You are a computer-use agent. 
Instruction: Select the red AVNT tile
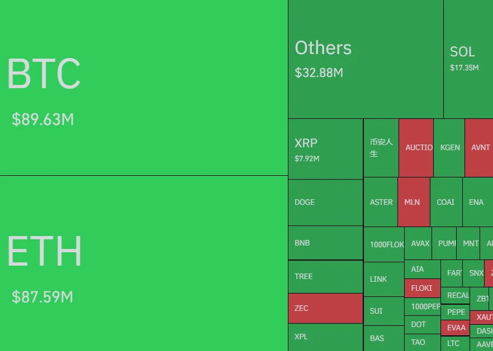pyautogui.click(x=479, y=147)
